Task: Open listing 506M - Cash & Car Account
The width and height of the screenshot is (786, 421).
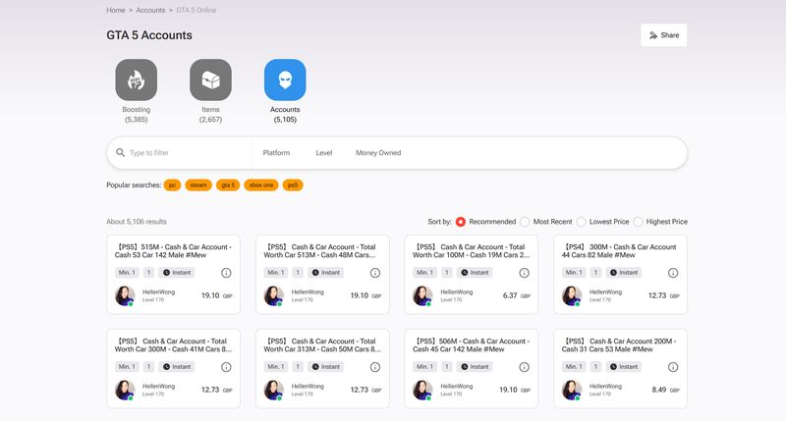Action: pyautogui.click(x=472, y=344)
